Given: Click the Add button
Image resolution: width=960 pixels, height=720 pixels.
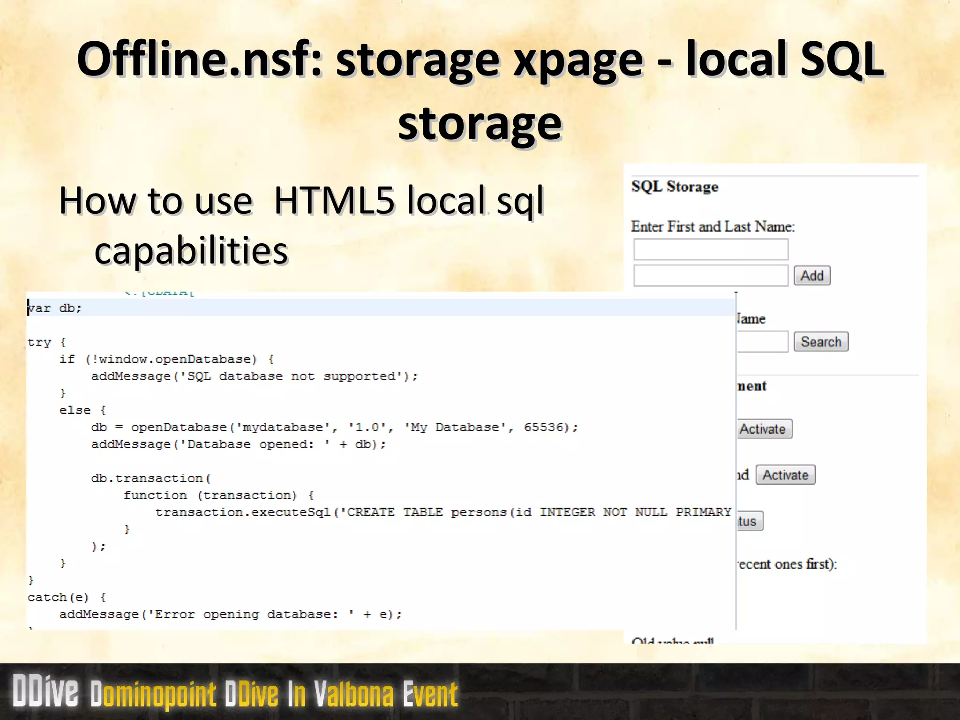Looking at the screenshot, I should pos(812,276).
